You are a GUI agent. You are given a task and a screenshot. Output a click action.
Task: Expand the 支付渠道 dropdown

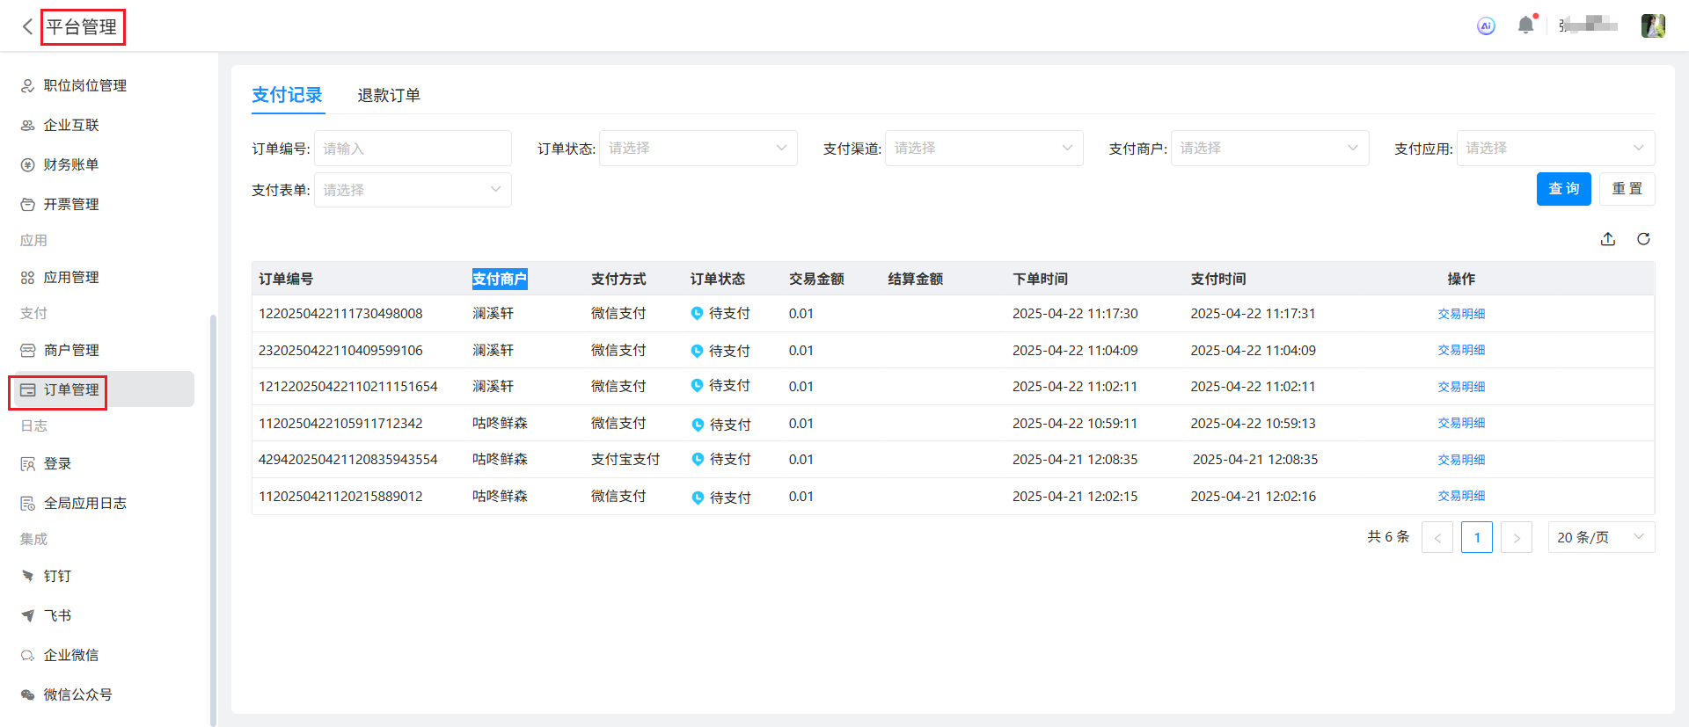pos(983,149)
